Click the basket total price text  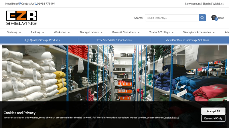point(220,18)
